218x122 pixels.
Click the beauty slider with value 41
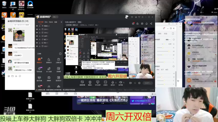tap(165, 48)
